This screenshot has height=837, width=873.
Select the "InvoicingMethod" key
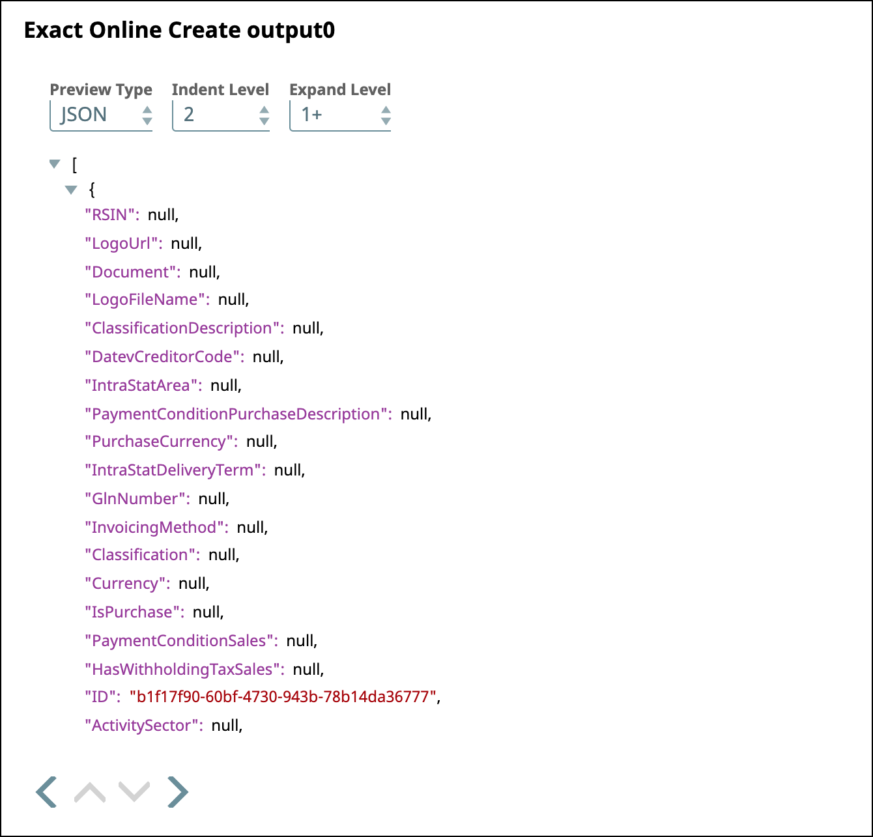point(156,528)
